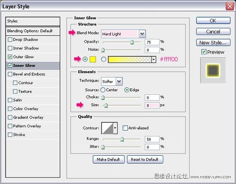
Task: Enable the Gradient Overlay checkbox
Action: [10, 117]
